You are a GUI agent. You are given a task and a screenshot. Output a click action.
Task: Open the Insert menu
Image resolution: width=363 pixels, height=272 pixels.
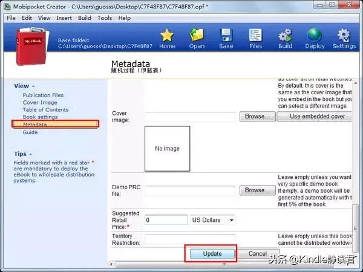tap(64, 18)
